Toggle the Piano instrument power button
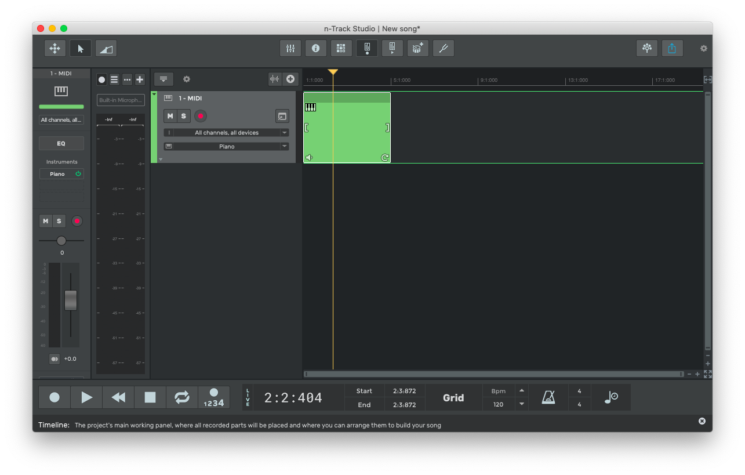 click(x=78, y=174)
